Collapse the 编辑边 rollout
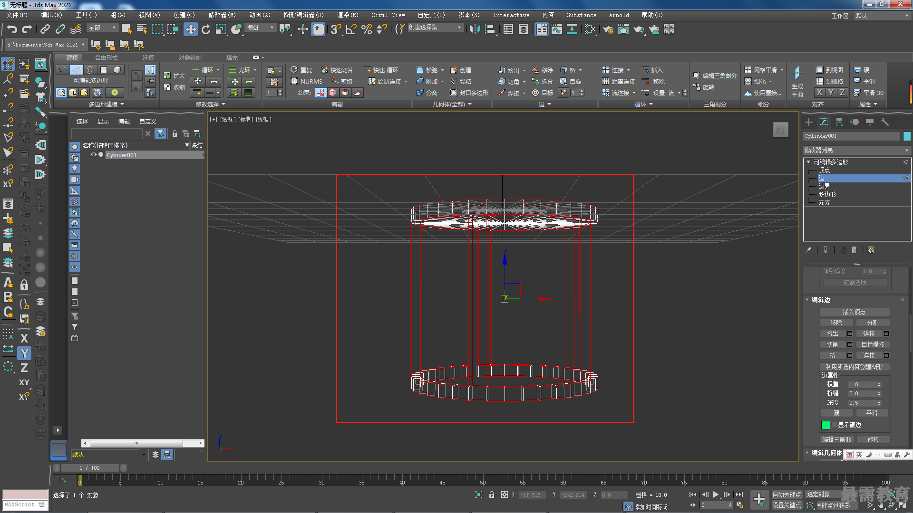Image resolution: width=913 pixels, height=513 pixels. tap(807, 300)
